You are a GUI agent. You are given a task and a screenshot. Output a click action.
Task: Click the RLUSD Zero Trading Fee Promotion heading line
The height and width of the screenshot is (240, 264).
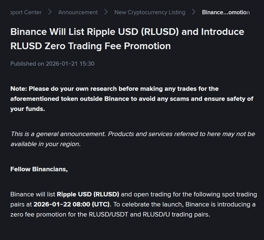pyautogui.click(x=90, y=46)
